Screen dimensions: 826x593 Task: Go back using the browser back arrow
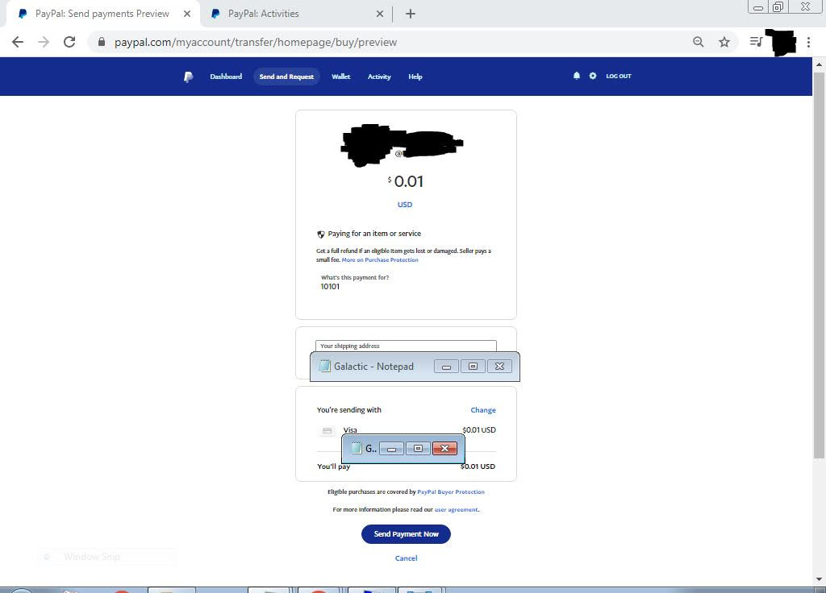(18, 42)
